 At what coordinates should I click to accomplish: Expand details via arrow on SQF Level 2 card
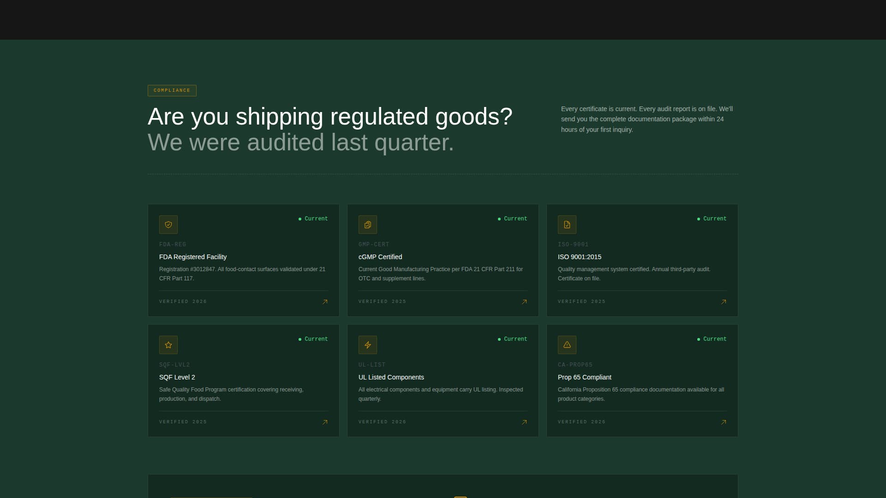click(324, 422)
